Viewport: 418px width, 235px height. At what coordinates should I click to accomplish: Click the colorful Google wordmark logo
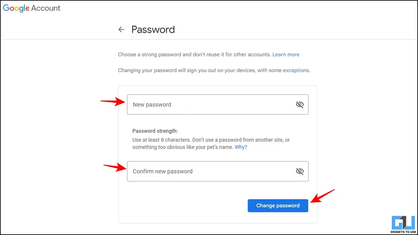[16, 8]
